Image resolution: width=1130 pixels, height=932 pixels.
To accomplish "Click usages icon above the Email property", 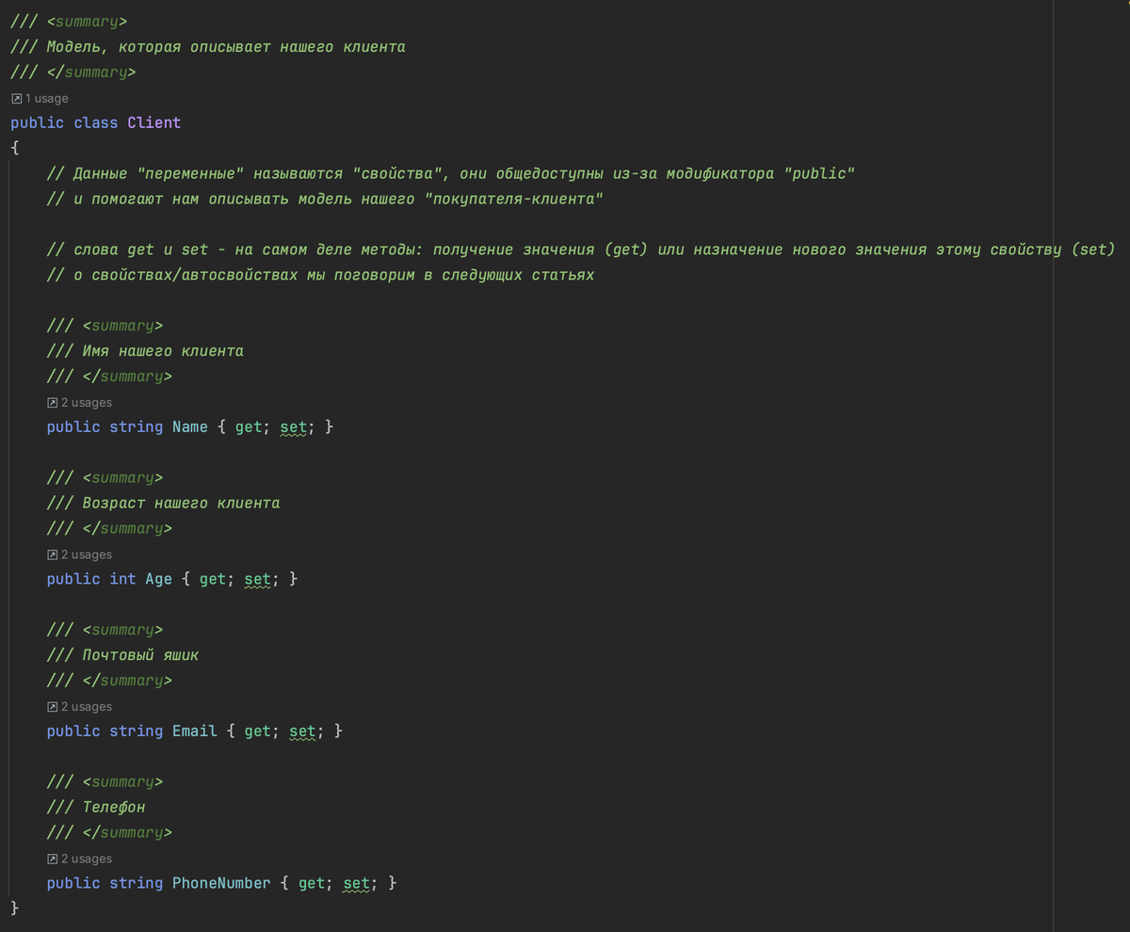I will tap(53, 706).
